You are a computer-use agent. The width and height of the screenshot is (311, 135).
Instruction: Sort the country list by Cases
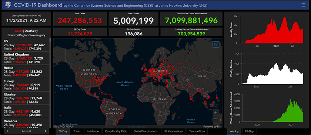point(19,31)
